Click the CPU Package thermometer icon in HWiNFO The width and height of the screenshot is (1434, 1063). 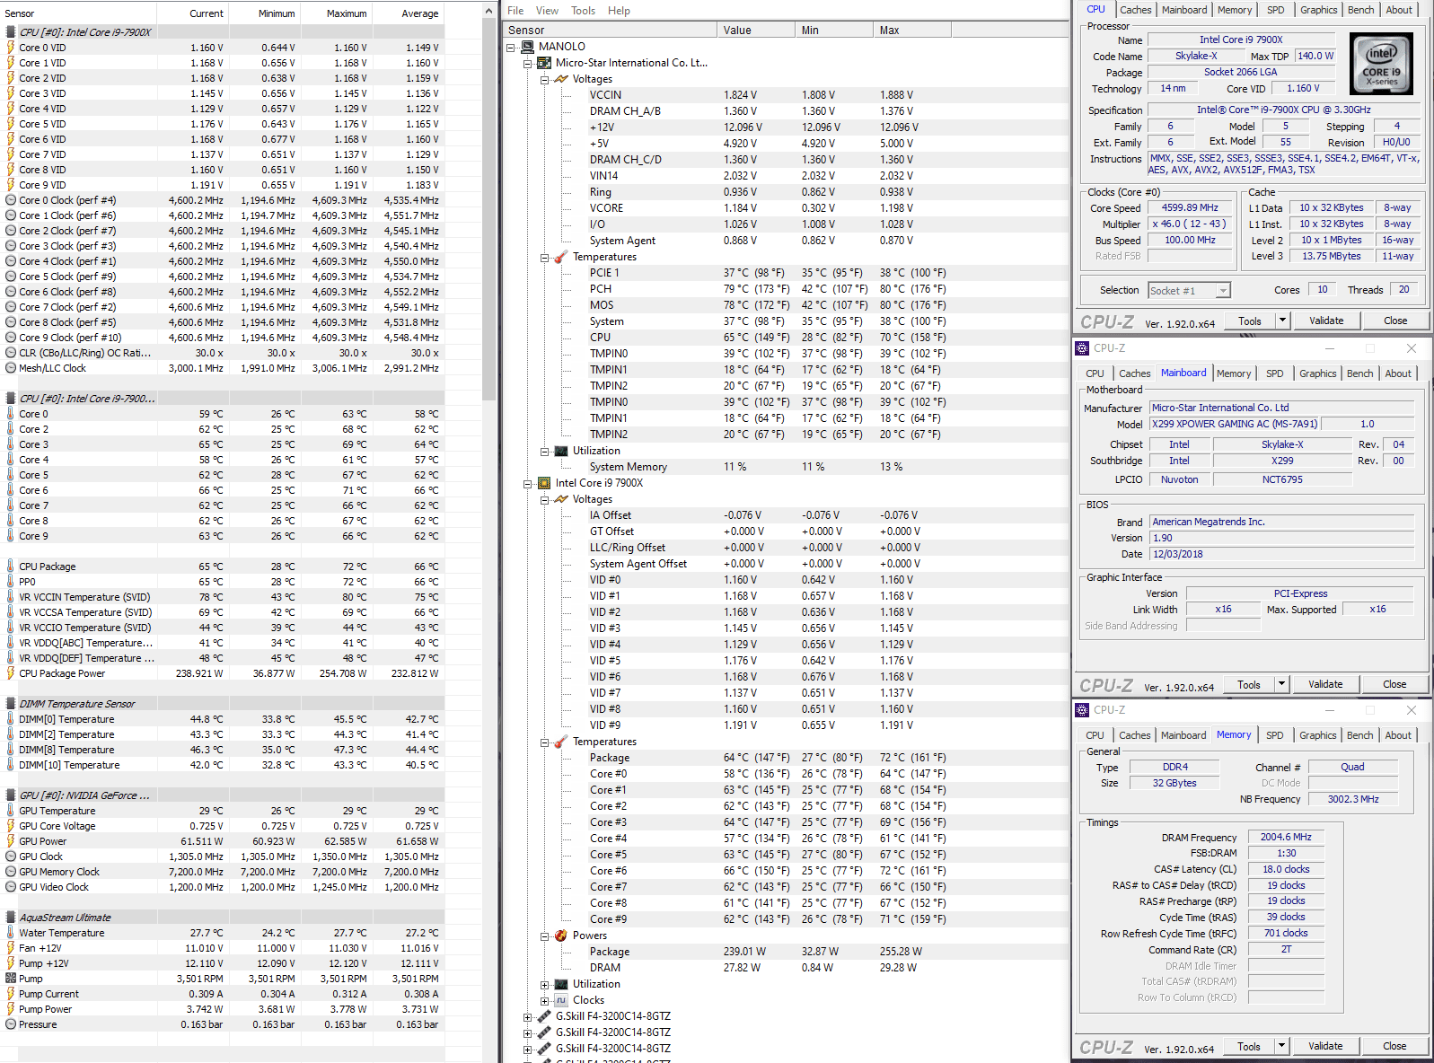[11, 567]
